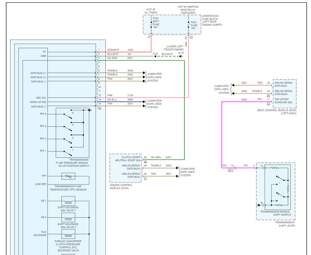Click 'TRANSMISSION SHIFT LEVER' caption
The width and height of the screenshot is (311, 255).
(285, 224)
